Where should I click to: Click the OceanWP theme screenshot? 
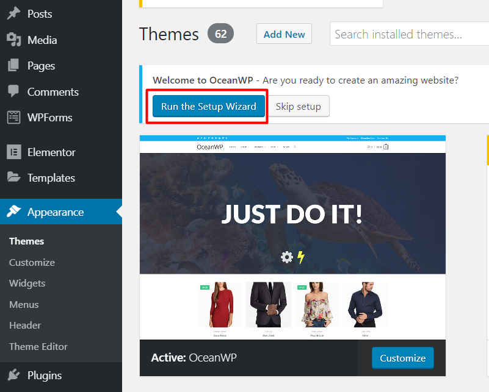click(x=292, y=237)
